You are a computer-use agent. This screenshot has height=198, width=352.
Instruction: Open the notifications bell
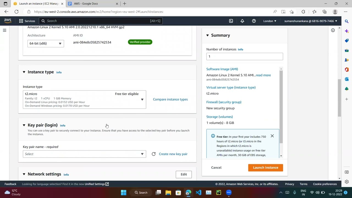(x=242, y=21)
